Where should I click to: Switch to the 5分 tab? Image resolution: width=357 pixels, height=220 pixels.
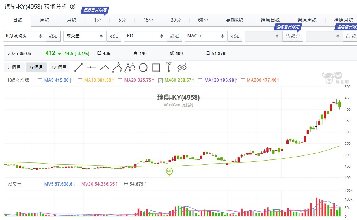coord(122,20)
